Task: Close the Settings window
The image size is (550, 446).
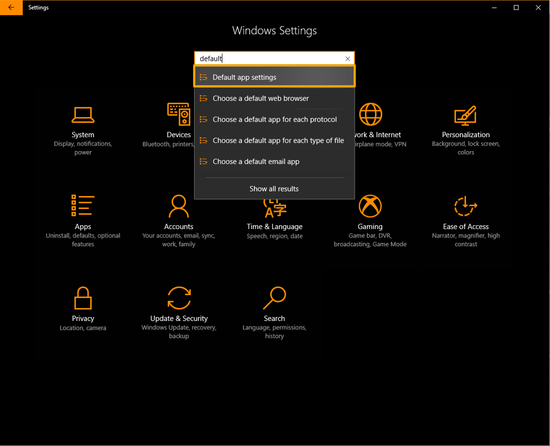Action: pyautogui.click(x=538, y=7)
